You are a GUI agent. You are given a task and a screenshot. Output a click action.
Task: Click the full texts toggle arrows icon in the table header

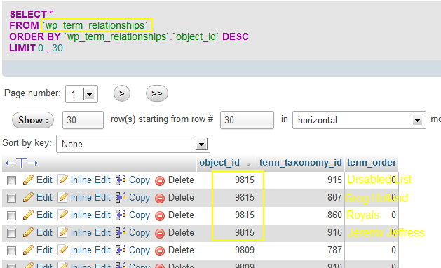[x=22, y=163]
